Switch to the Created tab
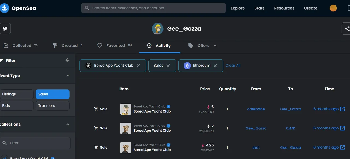The image size is (350, 159). tap(68, 46)
